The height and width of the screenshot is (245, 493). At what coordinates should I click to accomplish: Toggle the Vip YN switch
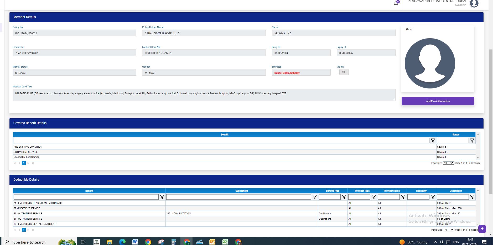pos(342,72)
